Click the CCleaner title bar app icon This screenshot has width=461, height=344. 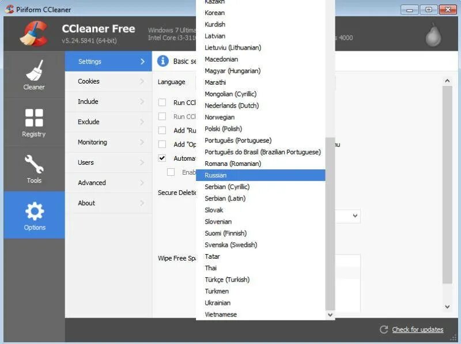coord(9,9)
